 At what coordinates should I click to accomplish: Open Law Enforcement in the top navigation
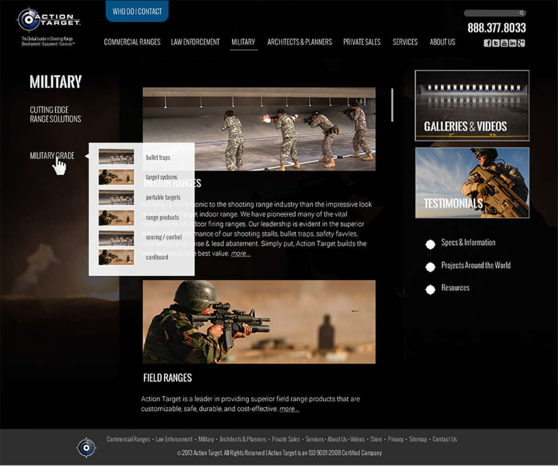pos(195,42)
